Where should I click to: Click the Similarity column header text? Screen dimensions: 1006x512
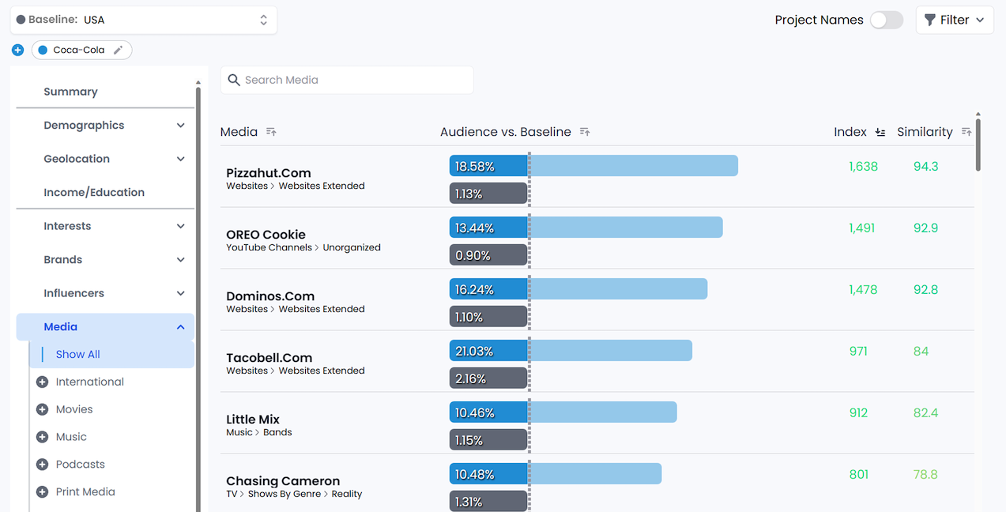point(925,132)
